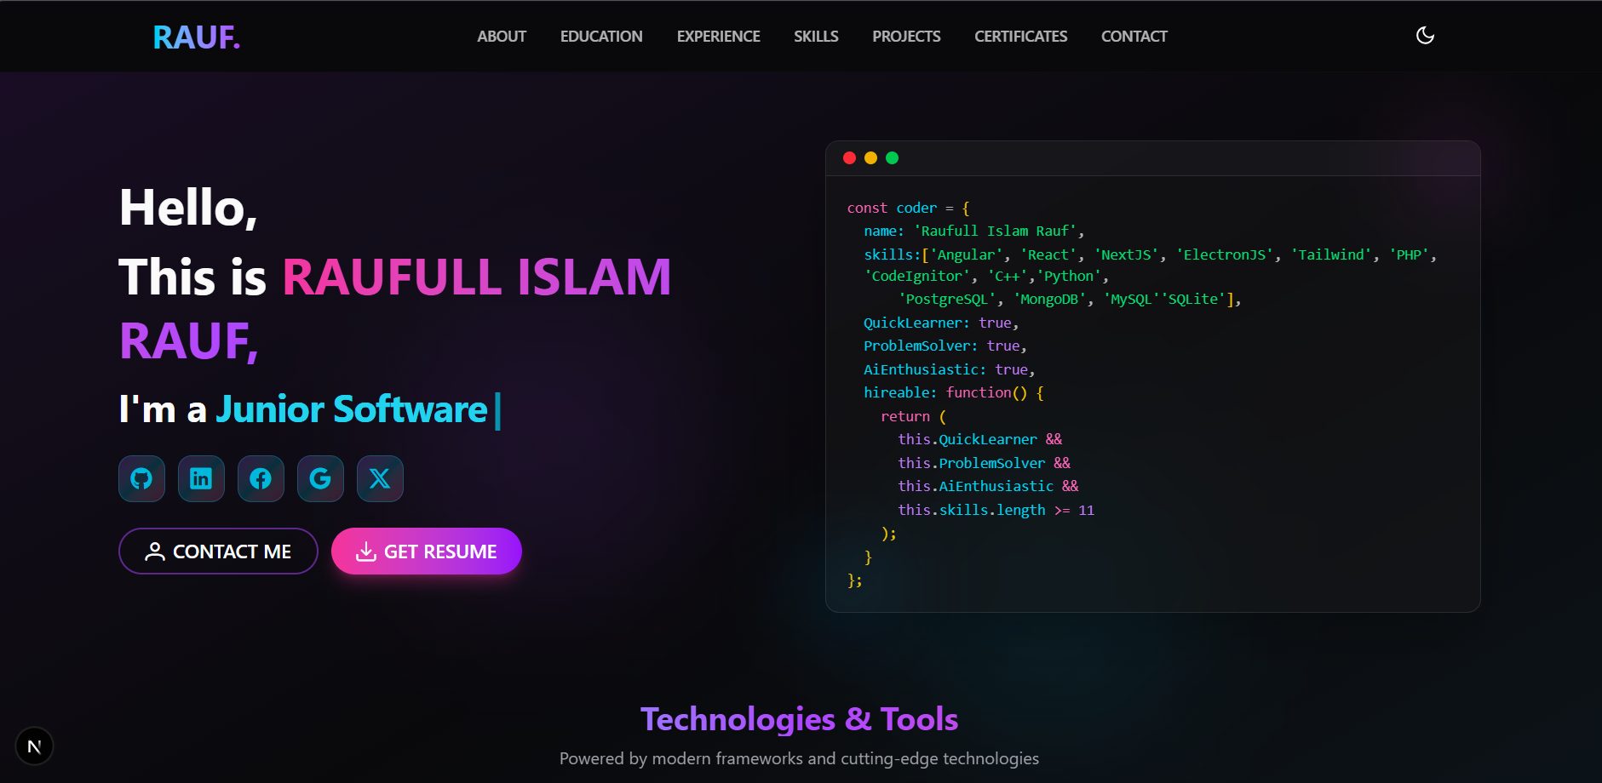Click the CONTACT ME button

click(218, 551)
